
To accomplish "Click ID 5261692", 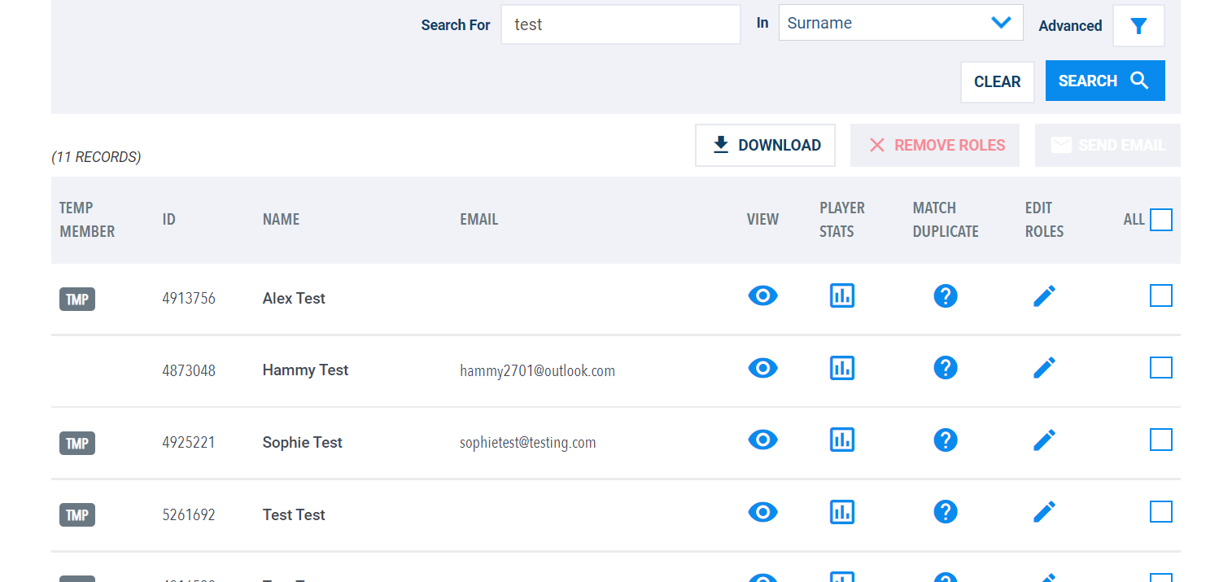I will point(189,514).
